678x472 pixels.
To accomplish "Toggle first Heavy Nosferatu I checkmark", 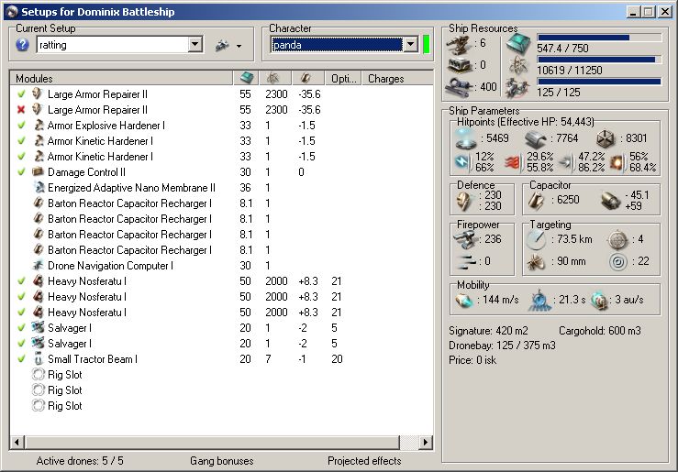I will pos(21,281).
